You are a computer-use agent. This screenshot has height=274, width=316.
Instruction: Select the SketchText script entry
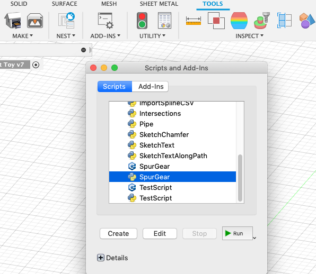pyautogui.click(x=172, y=145)
